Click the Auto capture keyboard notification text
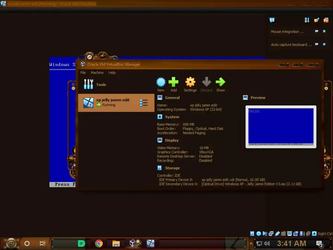The image size is (333, 250). click(x=291, y=44)
